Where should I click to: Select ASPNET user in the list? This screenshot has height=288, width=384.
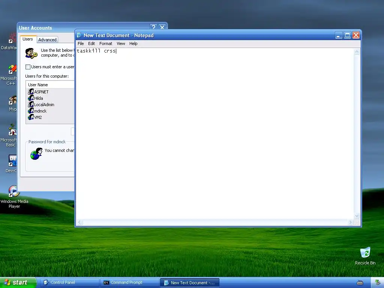click(x=41, y=92)
